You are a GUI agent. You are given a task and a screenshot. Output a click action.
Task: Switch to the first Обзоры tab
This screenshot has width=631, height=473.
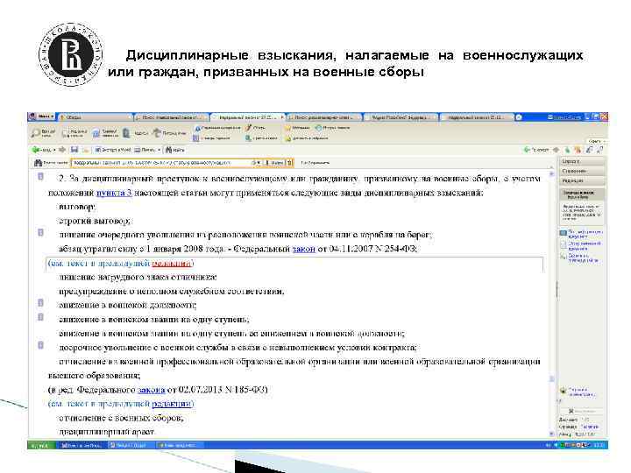[96, 117]
